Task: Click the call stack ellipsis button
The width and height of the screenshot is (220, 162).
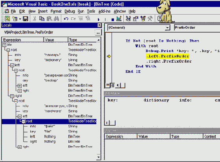Action: tap(98, 32)
